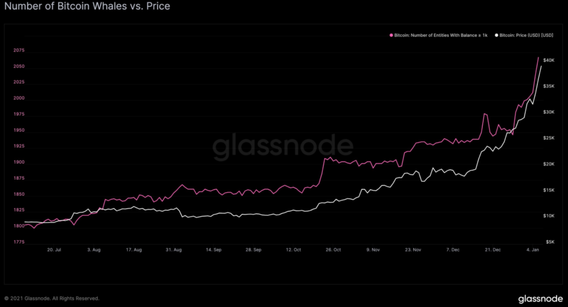Click the 21. Dec date label
This screenshot has width=568, height=307.
pos(493,250)
